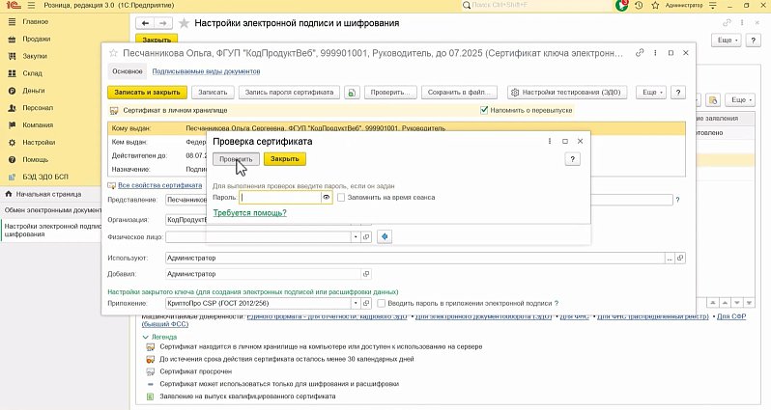Open Настройки тестирования (ЭДО) button
This screenshot has width=771, height=410.
(x=567, y=93)
